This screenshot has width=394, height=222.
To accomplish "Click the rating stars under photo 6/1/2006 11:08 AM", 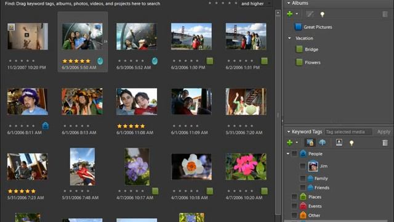I will [131, 126].
